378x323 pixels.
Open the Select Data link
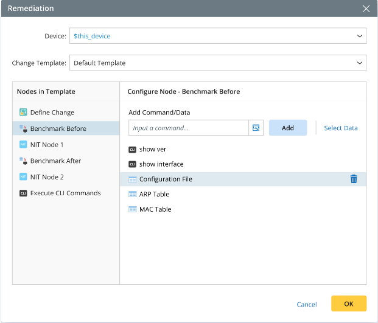click(x=340, y=128)
